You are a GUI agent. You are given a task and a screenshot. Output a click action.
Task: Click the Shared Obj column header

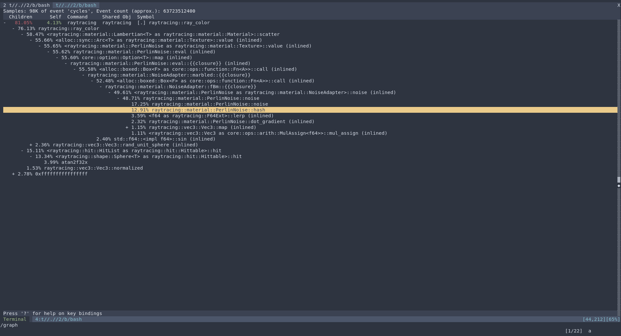click(117, 17)
